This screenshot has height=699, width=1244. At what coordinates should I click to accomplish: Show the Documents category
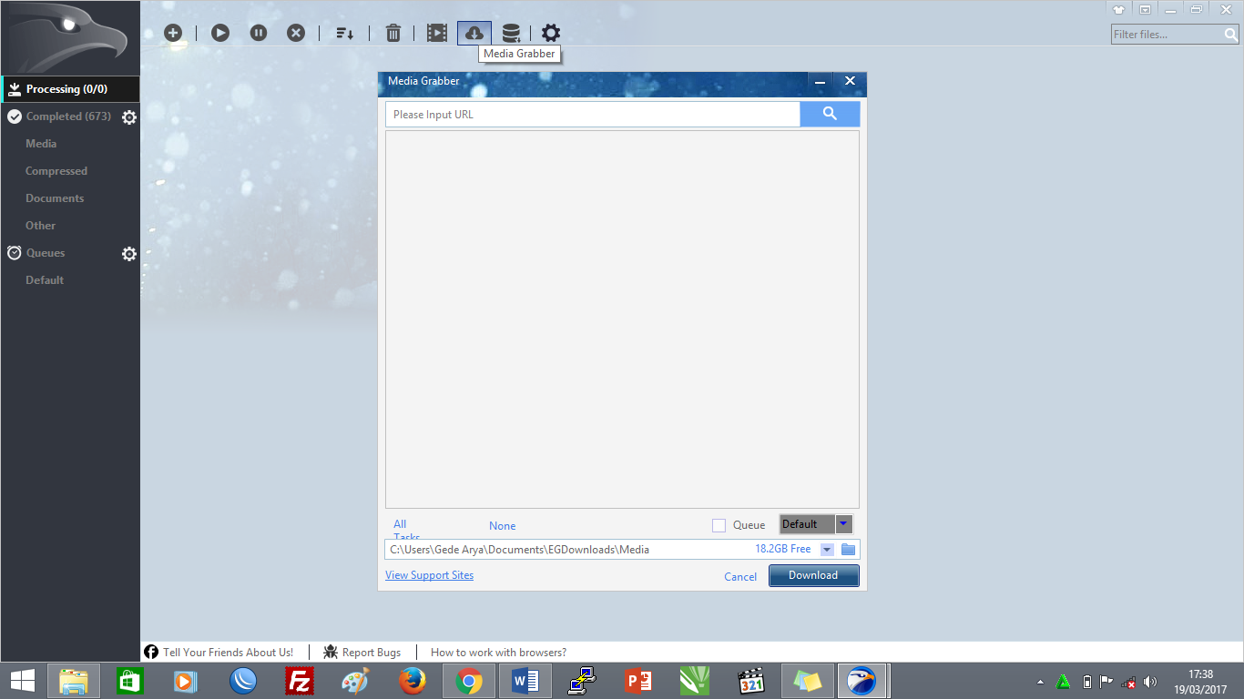tap(55, 198)
